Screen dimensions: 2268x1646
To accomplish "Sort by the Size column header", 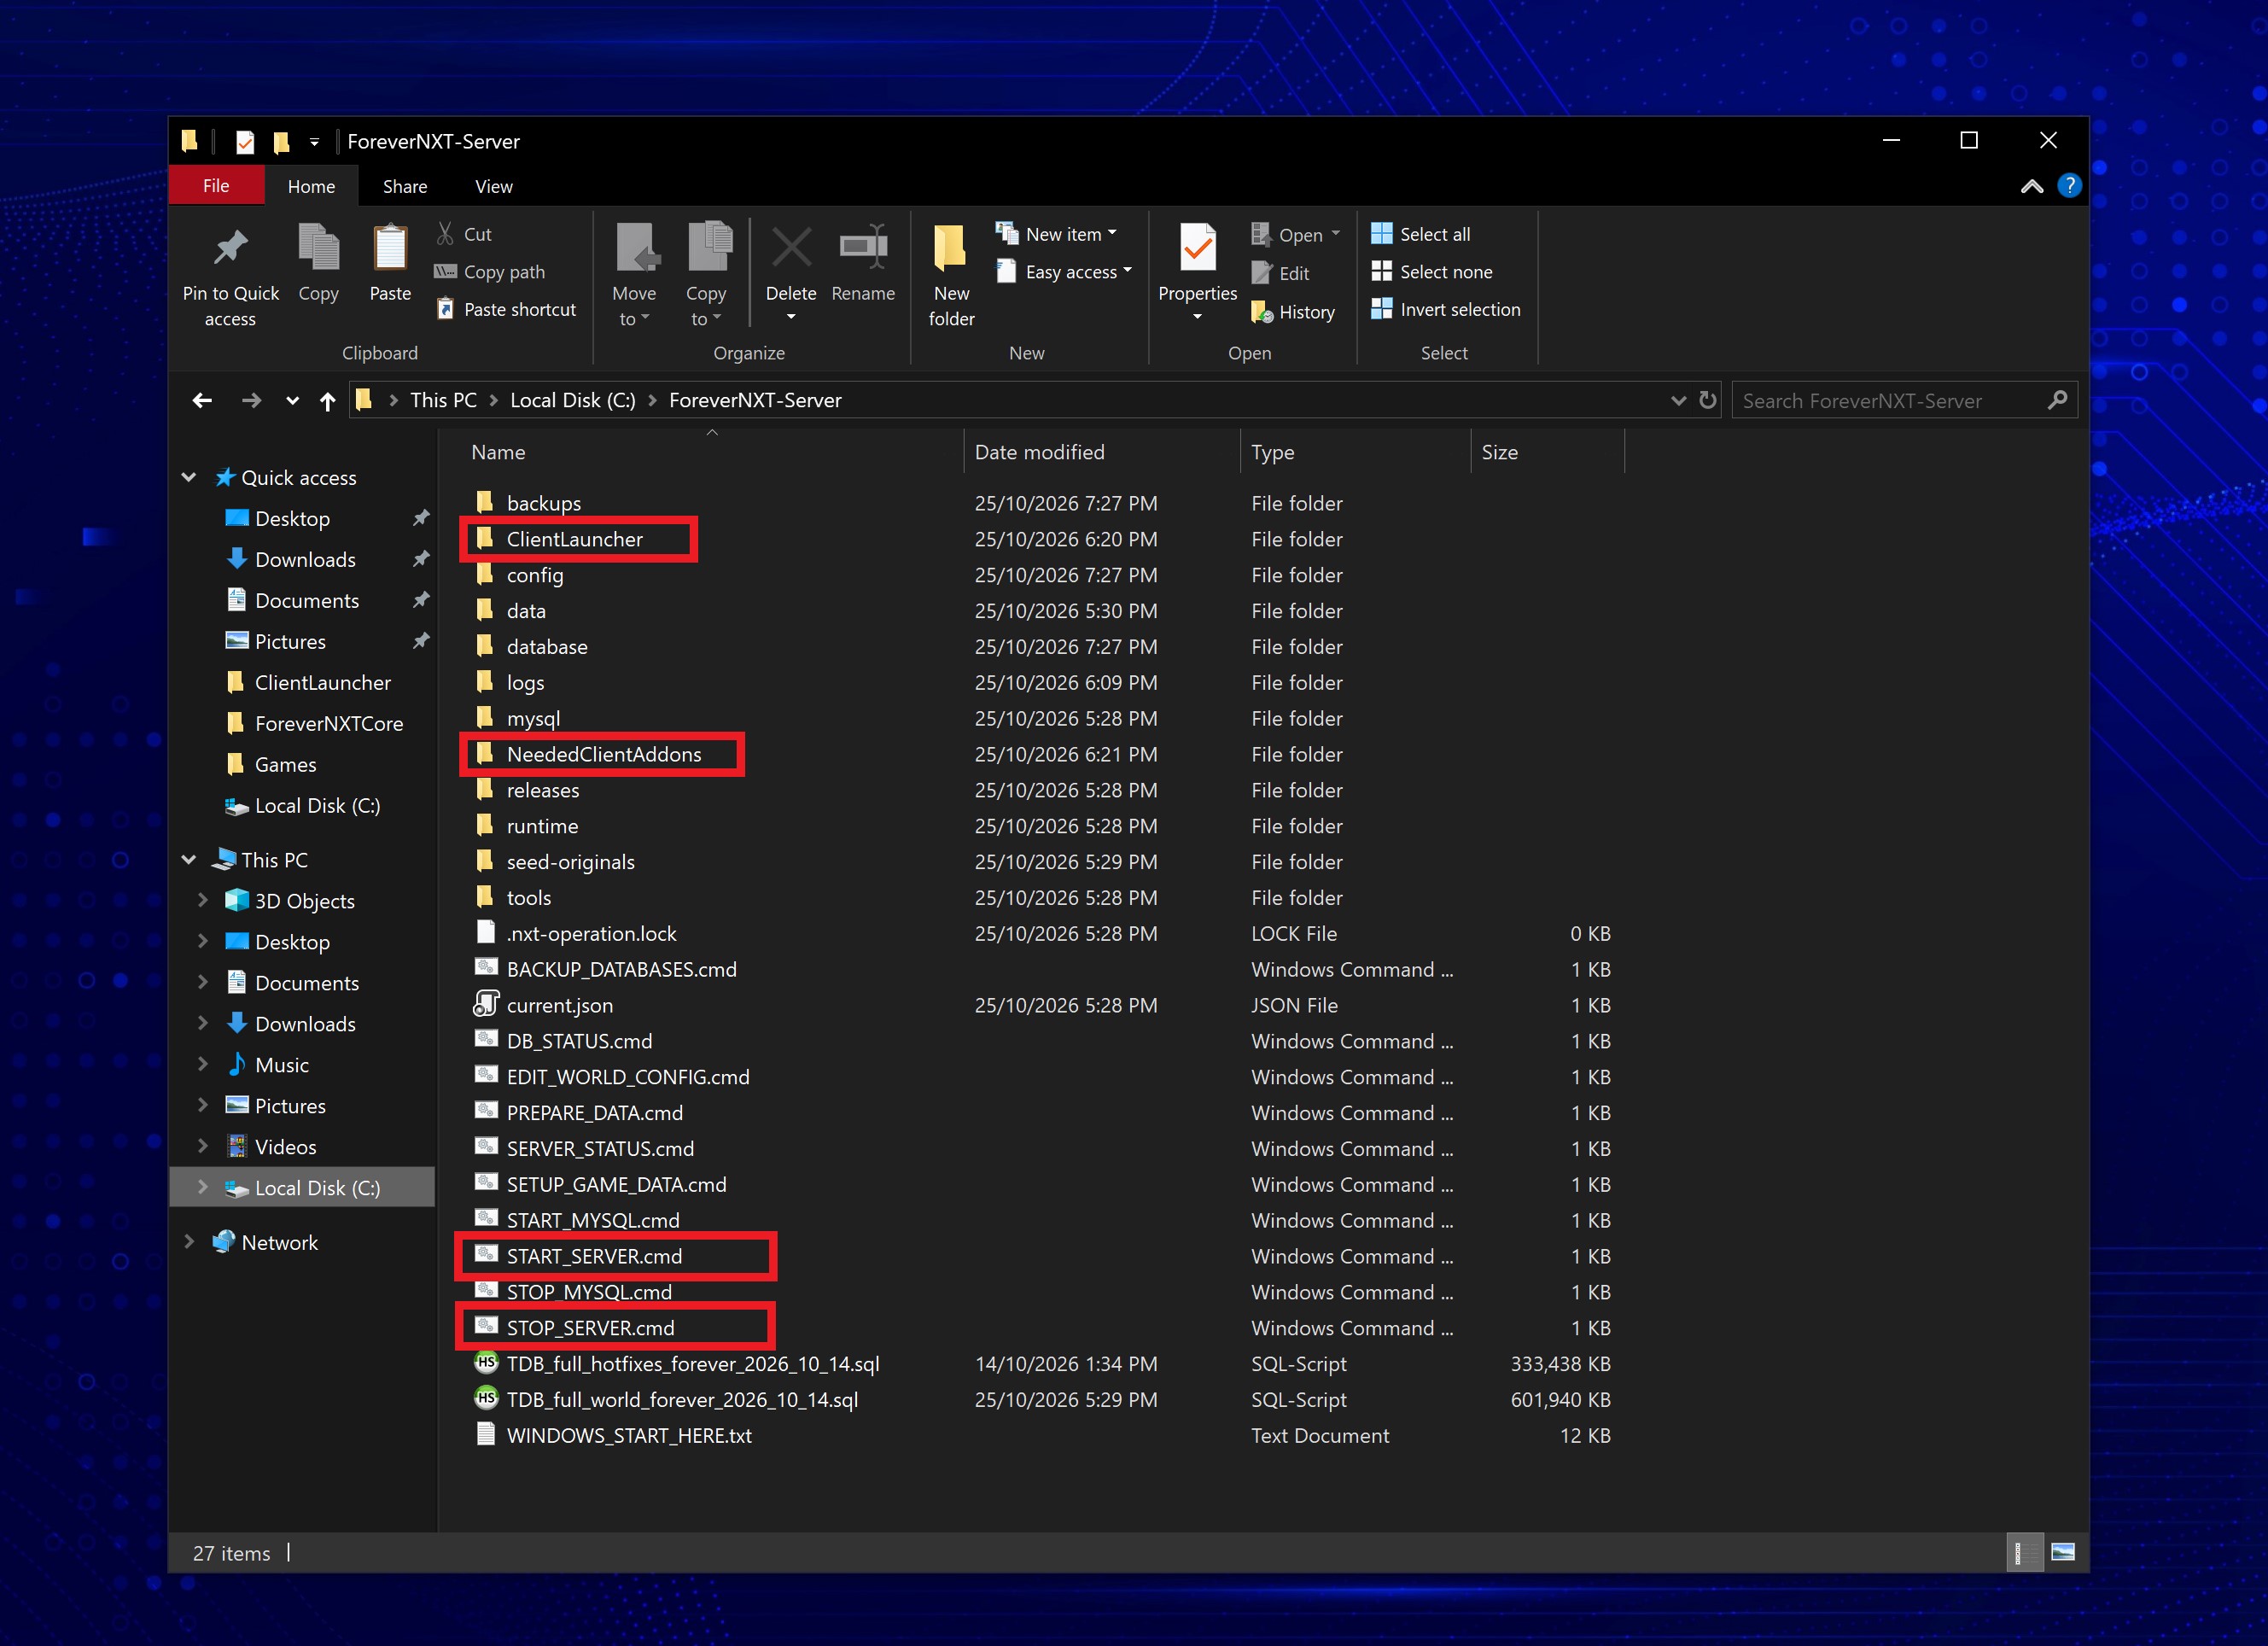I will tap(1547, 452).
